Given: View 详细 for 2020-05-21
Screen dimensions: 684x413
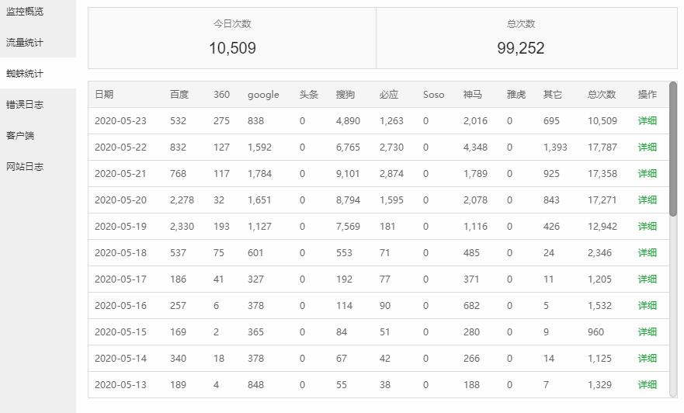Looking at the screenshot, I should (647, 174).
